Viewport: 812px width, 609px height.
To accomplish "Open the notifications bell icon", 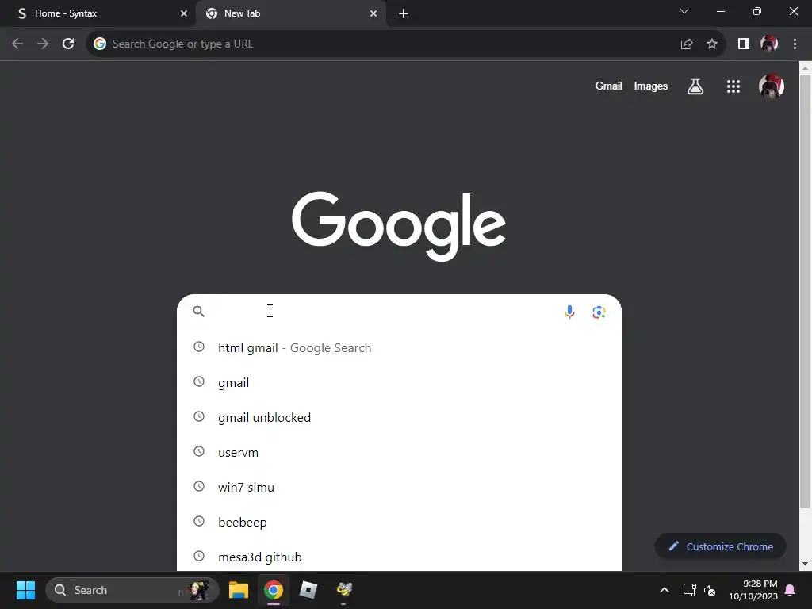I will (791, 590).
